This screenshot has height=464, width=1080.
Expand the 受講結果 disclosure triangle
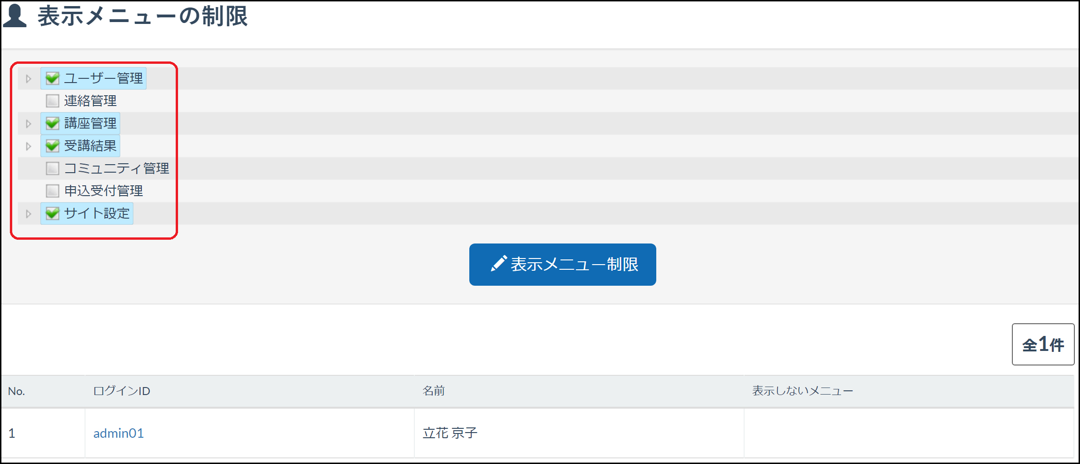point(29,146)
